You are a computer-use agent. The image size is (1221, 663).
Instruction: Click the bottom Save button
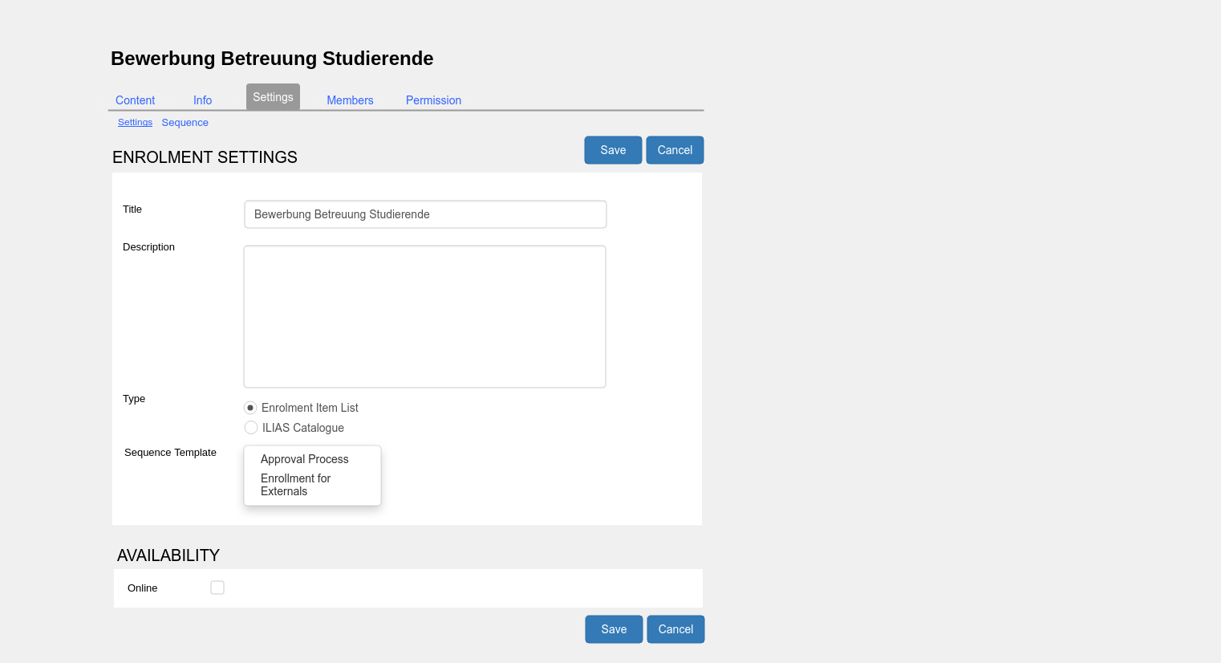point(614,629)
